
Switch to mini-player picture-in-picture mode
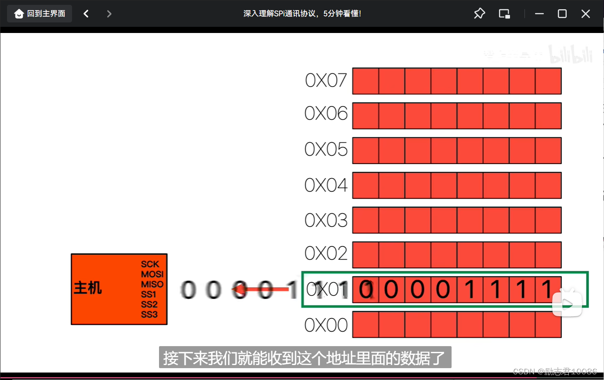tap(504, 14)
